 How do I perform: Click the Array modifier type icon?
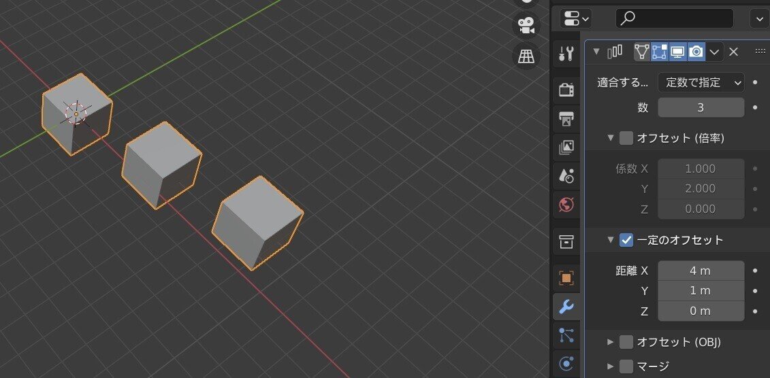click(x=615, y=52)
